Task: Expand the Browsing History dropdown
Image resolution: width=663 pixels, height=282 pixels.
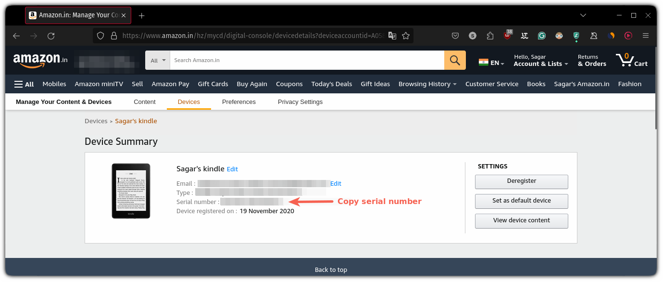Action: click(427, 84)
